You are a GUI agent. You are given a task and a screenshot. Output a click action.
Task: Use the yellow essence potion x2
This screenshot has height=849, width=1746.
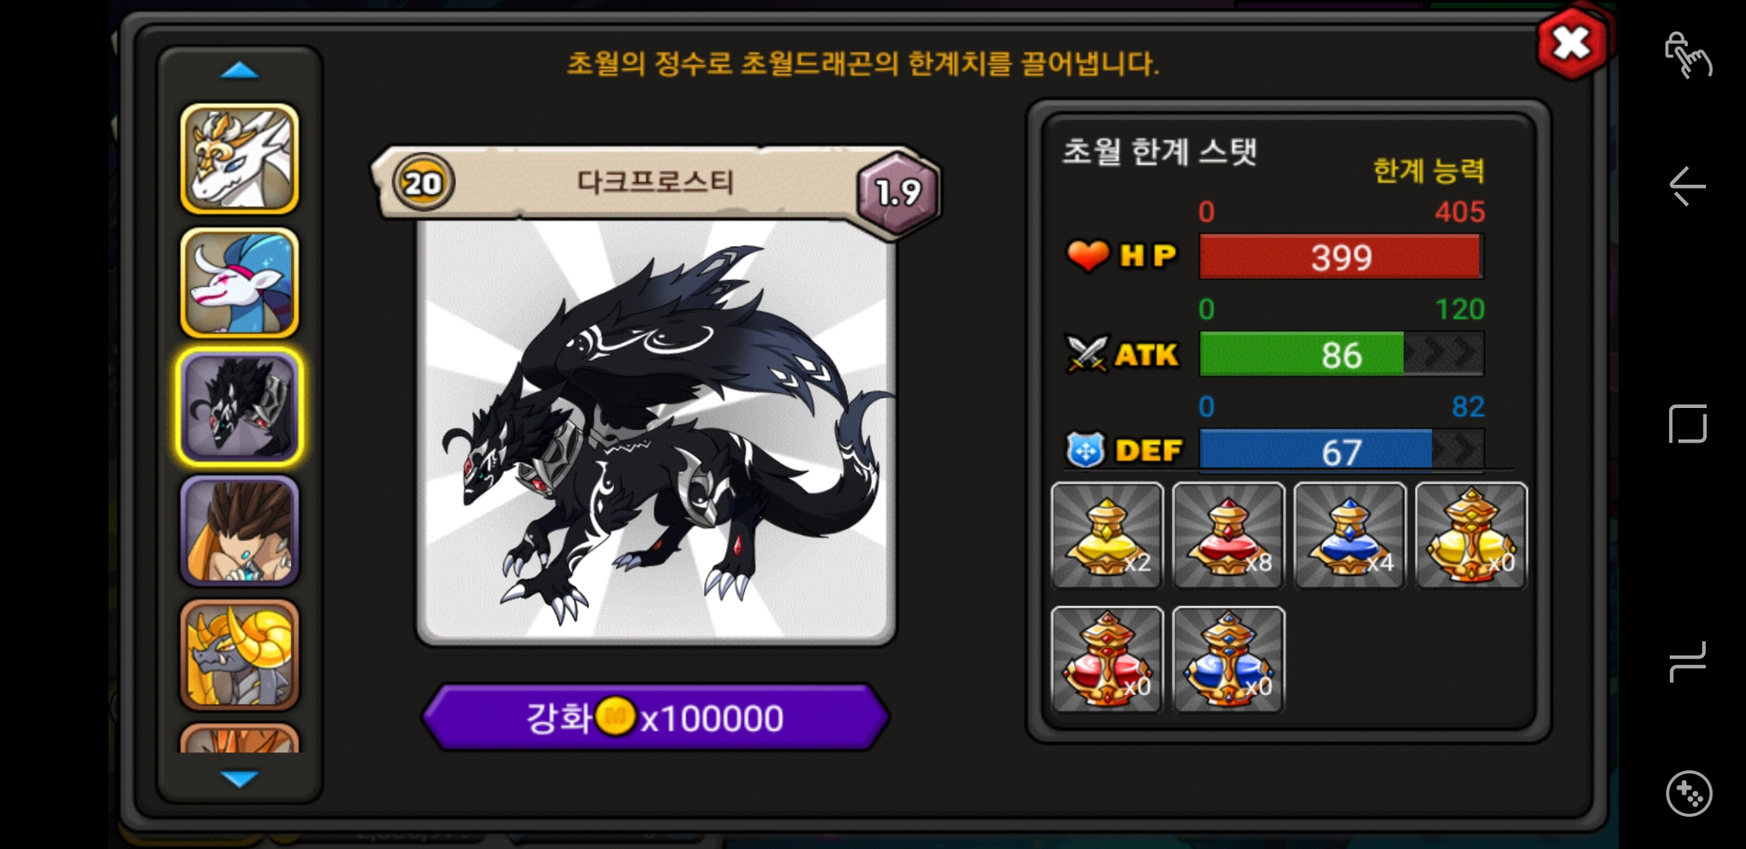(x=1107, y=535)
